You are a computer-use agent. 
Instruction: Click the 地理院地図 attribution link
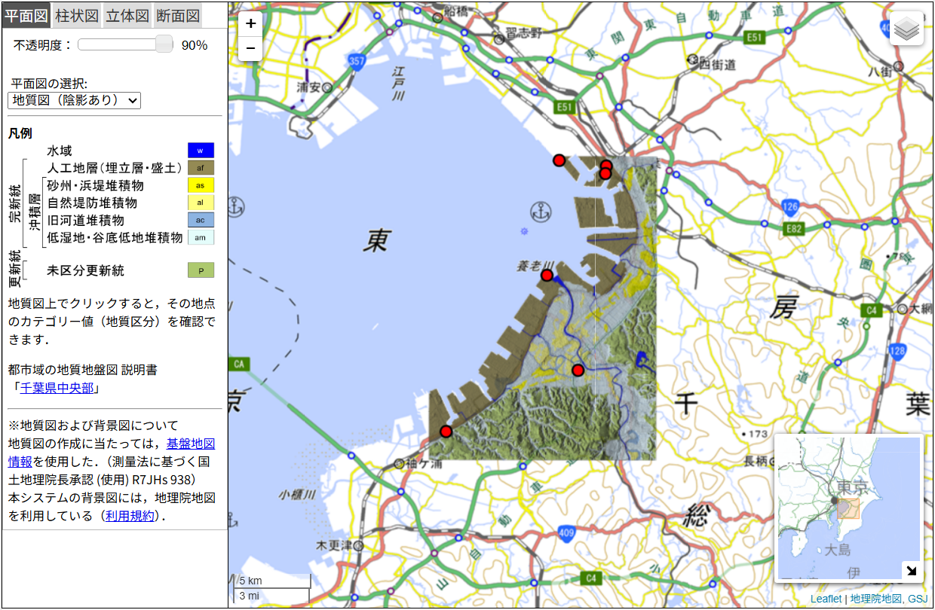[876, 598]
